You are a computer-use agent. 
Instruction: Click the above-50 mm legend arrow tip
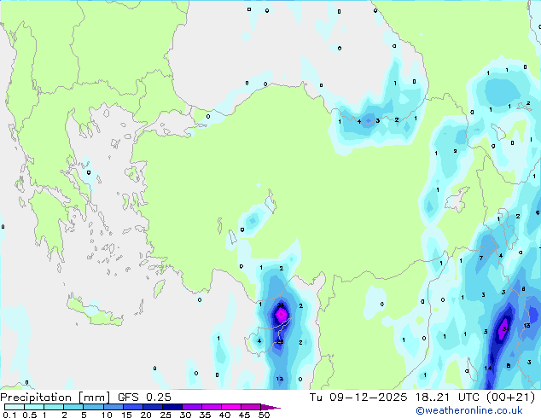270,407
